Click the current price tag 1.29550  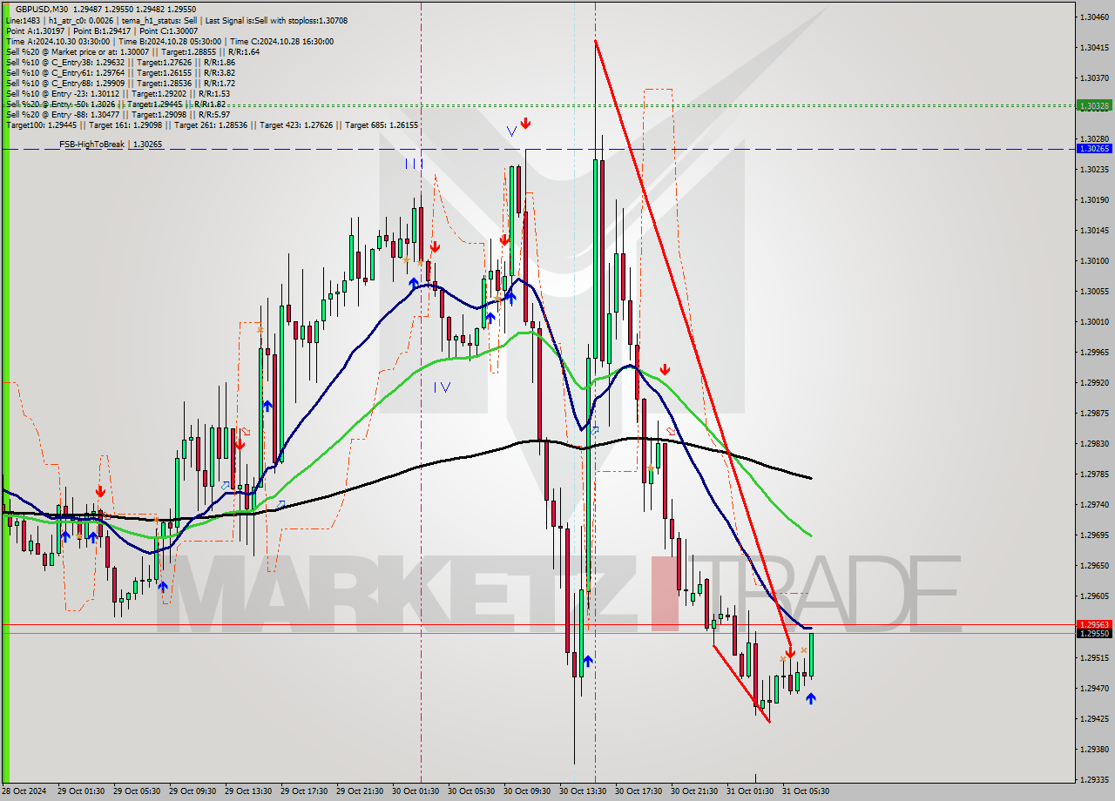(1094, 633)
